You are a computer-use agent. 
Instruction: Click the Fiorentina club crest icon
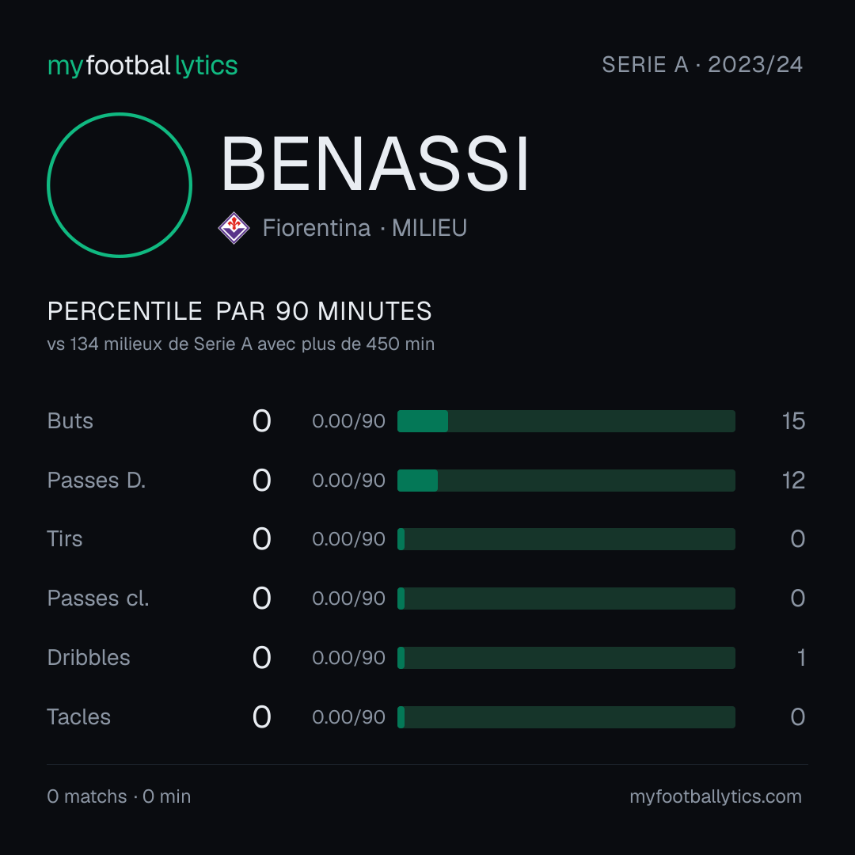234,228
